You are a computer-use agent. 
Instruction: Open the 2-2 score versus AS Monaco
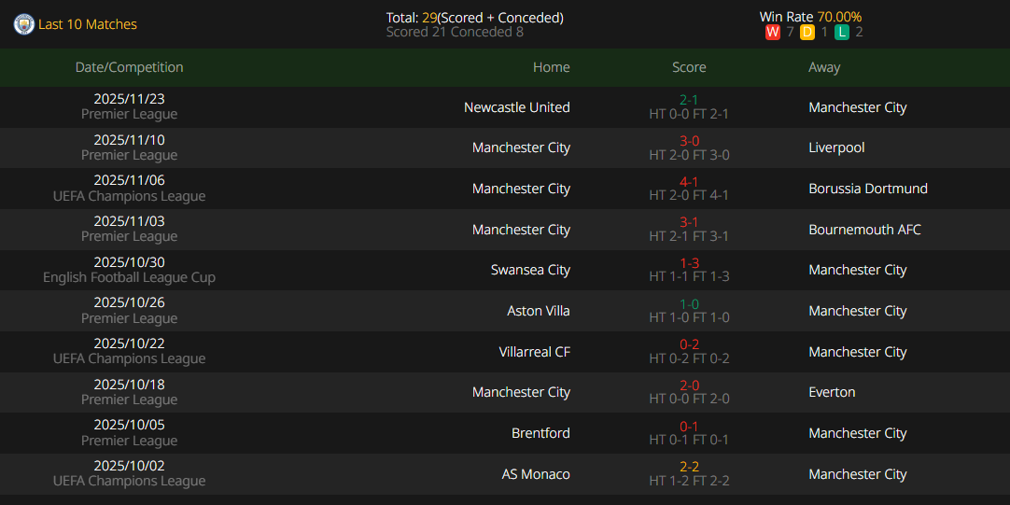pyautogui.click(x=689, y=468)
